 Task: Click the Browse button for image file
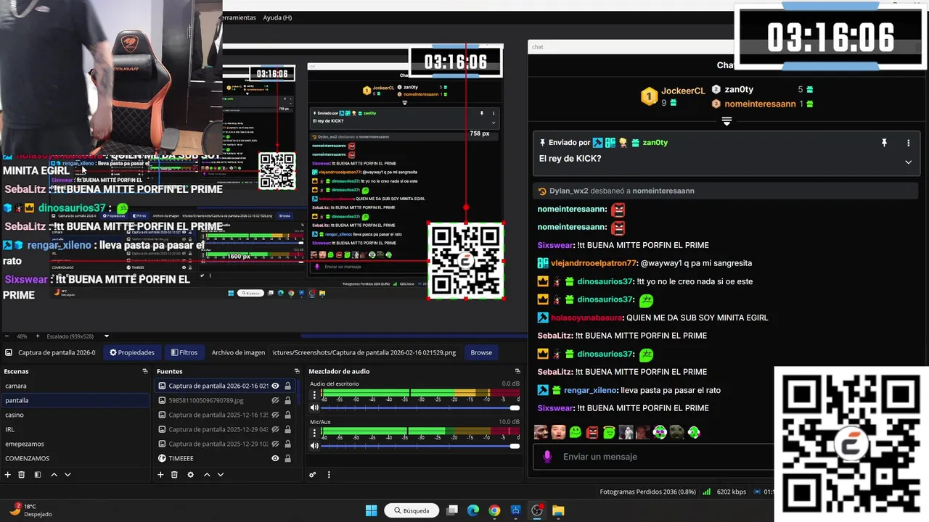pos(481,352)
